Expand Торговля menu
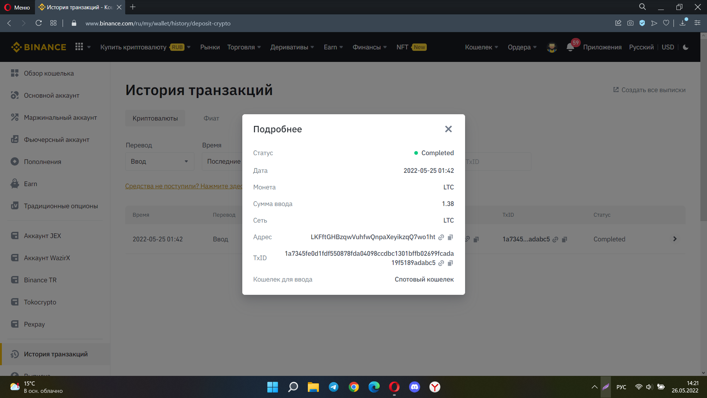Screen dimensions: 707x398 click(x=244, y=47)
